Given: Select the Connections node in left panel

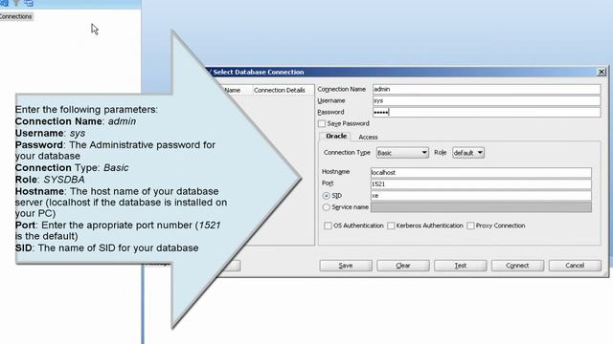Looking at the screenshot, I should [x=15, y=16].
